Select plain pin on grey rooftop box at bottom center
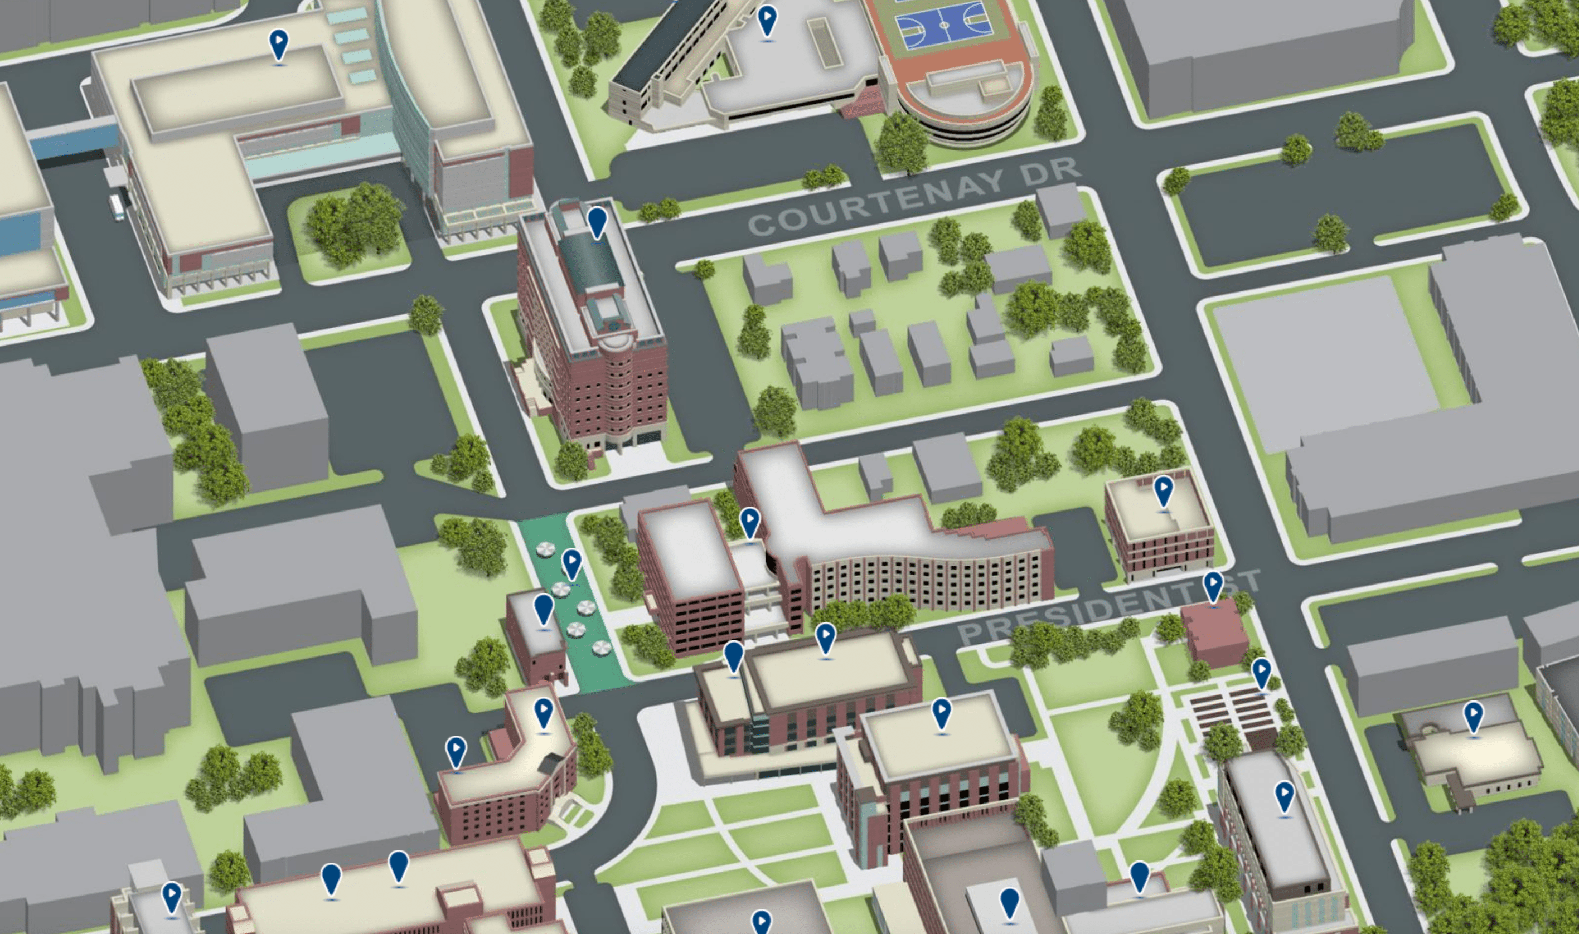The image size is (1579, 934). coord(1009,905)
